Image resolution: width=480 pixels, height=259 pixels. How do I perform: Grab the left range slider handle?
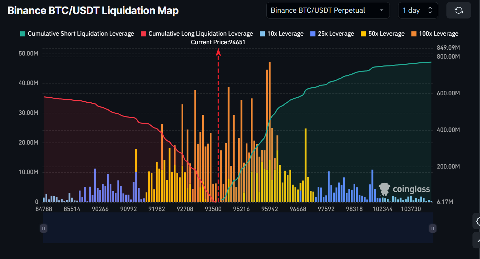(x=44, y=228)
